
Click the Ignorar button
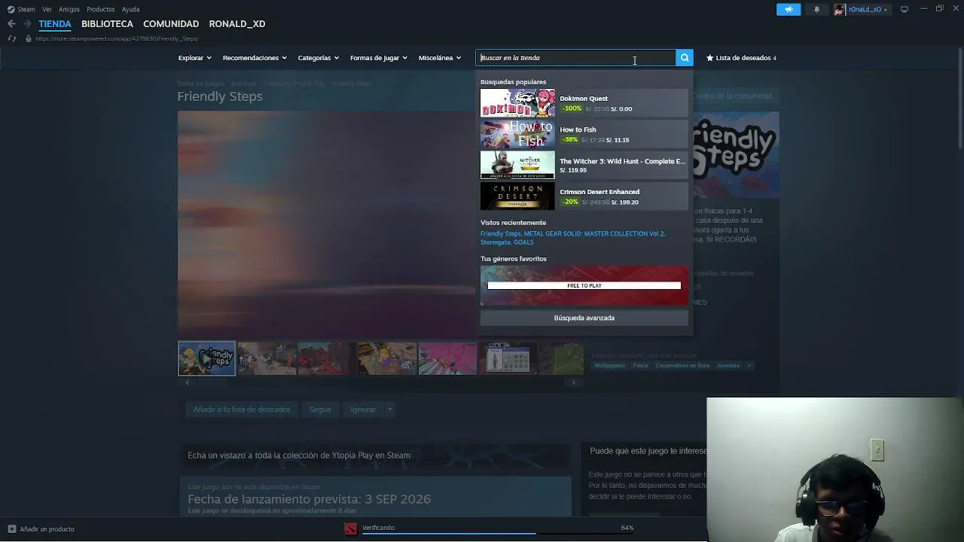(x=363, y=410)
